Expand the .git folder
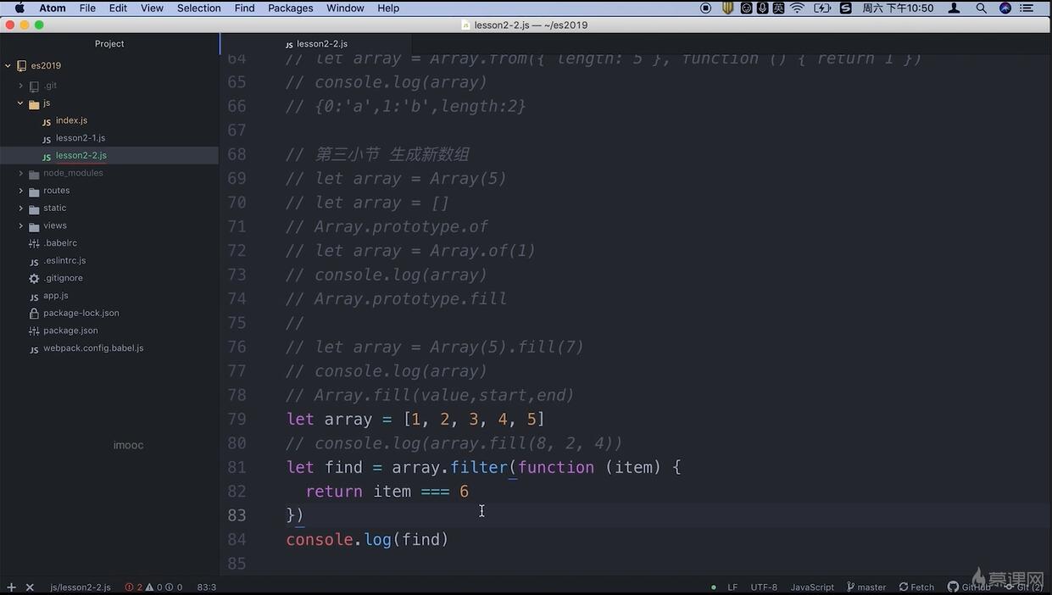Image resolution: width=1052 pixels, height=595 pixels. click(20, 86)
